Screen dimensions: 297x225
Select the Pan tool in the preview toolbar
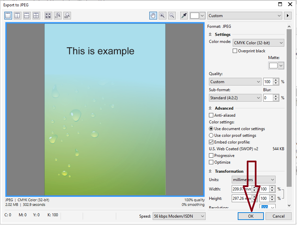coord(153,15)
